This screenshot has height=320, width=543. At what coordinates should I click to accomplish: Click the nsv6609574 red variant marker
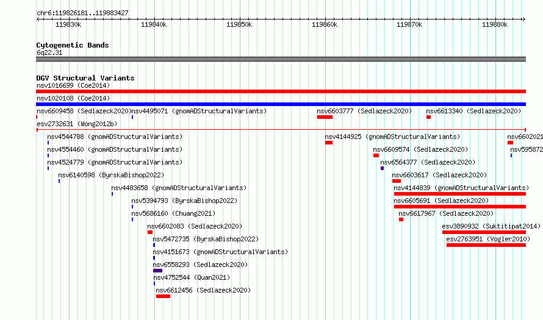(376, 155)
